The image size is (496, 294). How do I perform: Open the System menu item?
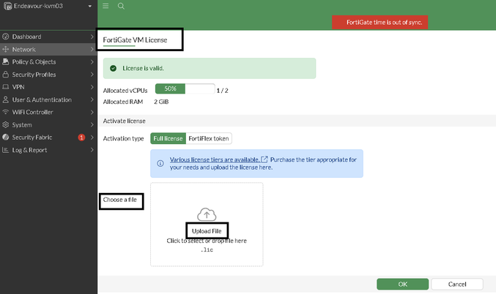point(48,125)
